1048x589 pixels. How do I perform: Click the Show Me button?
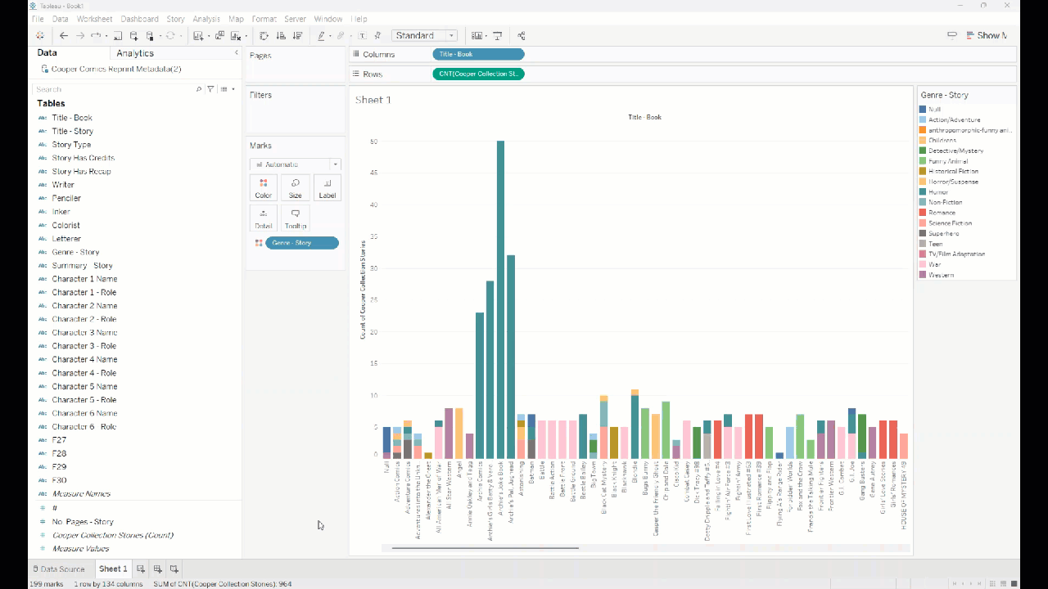coord(982,36)
